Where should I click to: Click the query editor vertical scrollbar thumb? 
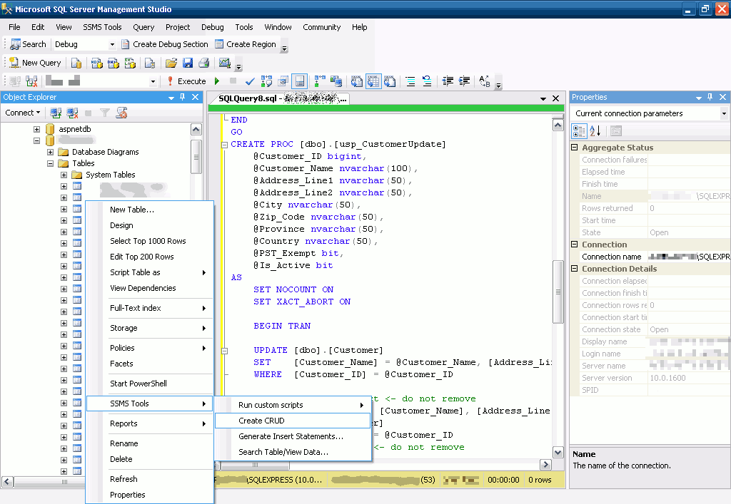(x=558, y=292)
